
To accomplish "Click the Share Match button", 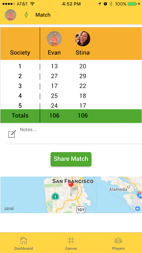I will pos(71,159).
